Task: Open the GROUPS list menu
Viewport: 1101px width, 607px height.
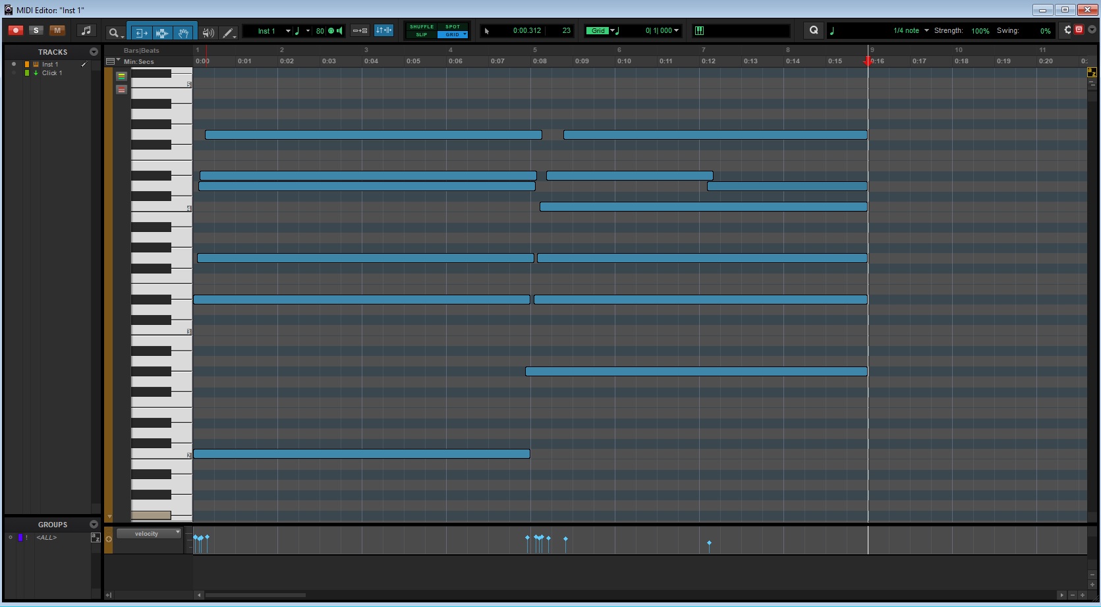Action: click(94, 525)
